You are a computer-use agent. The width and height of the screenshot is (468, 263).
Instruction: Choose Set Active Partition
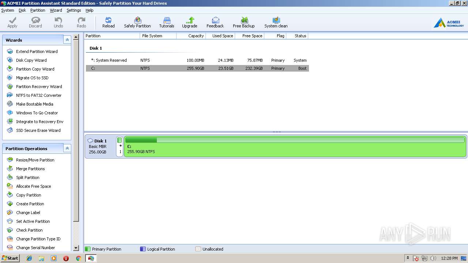[33, 221]
